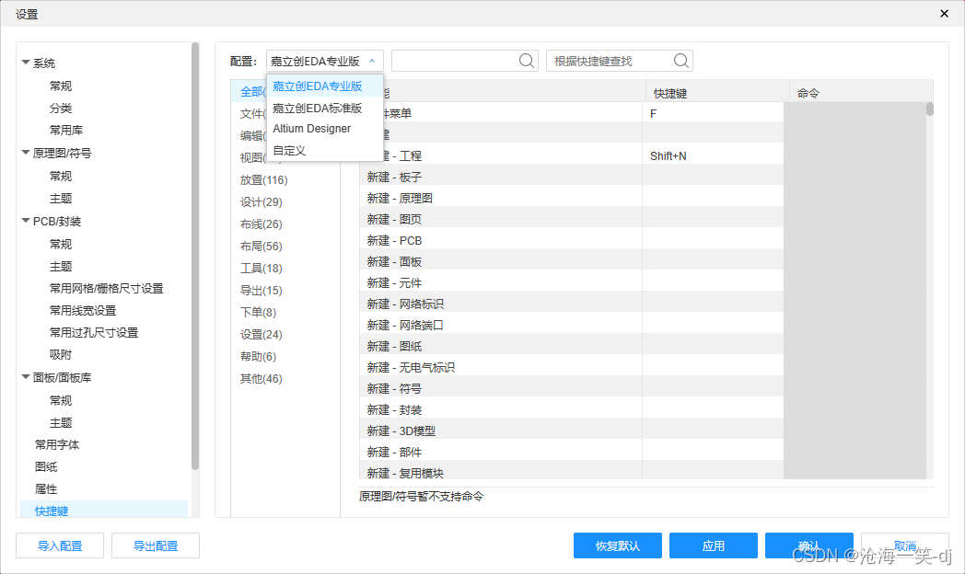The image size is (965, 574).
Task: Click the 导入配置 button
Action: pos(60,545)
